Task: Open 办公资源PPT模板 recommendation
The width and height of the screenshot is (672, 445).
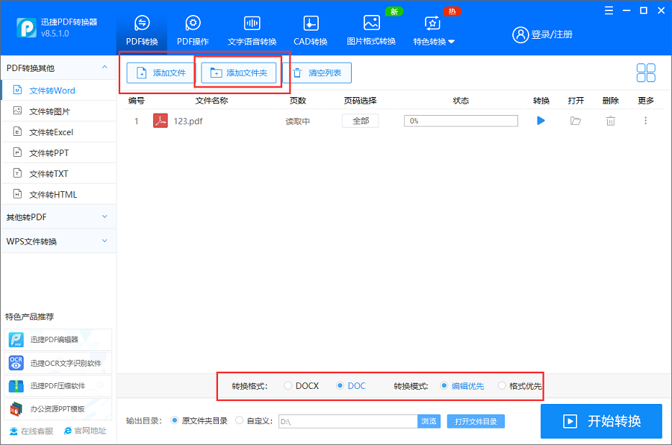Action: pos(57,409)
